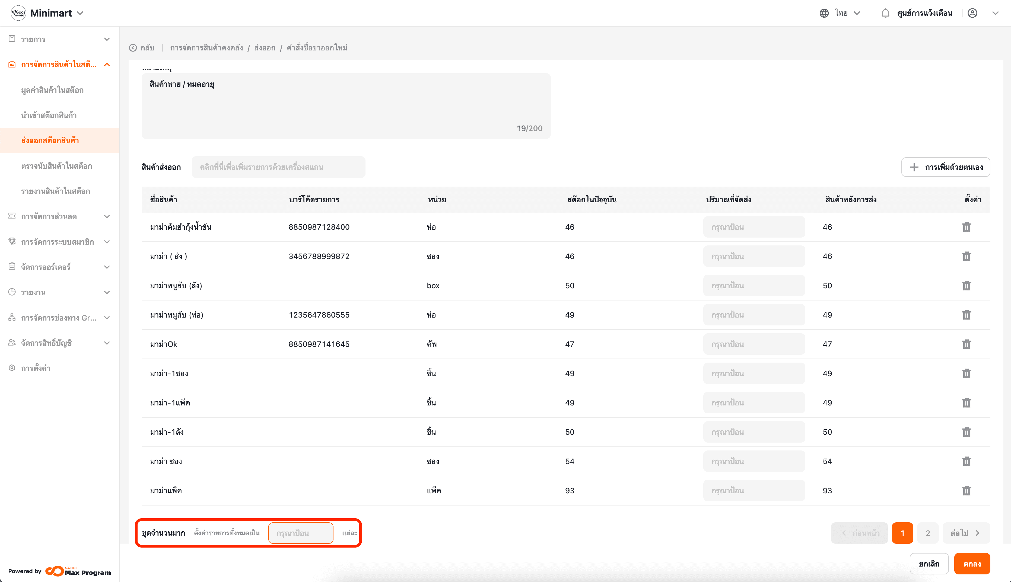Click the notification bell icon
The width and height of the screenshot is (1011, 582).
pyautogui.click(x=885, y=13)
